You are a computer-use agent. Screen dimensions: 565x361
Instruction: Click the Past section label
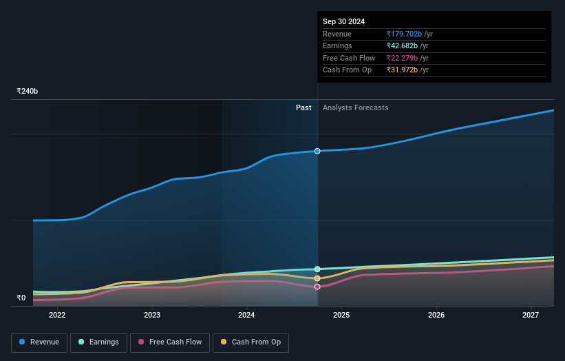303,108
